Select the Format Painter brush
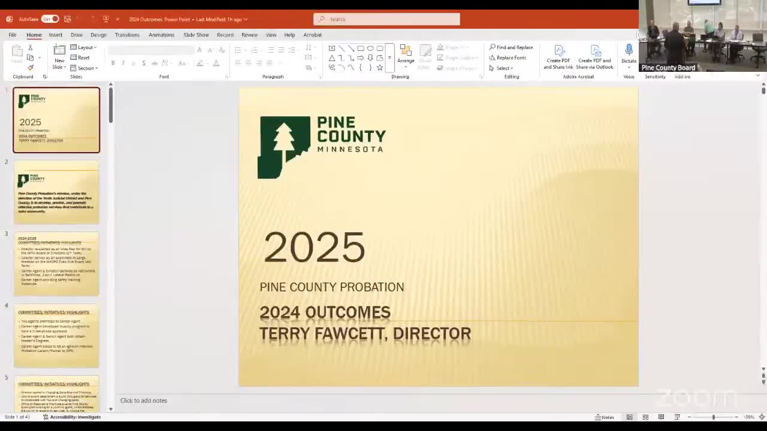The image size is (767, 431). [30, 68]
